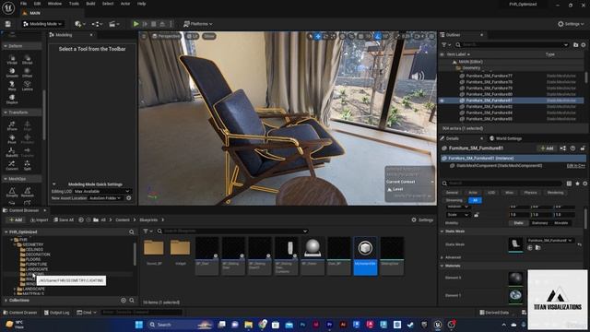Select the Pivot transform tool

(12, 139)
